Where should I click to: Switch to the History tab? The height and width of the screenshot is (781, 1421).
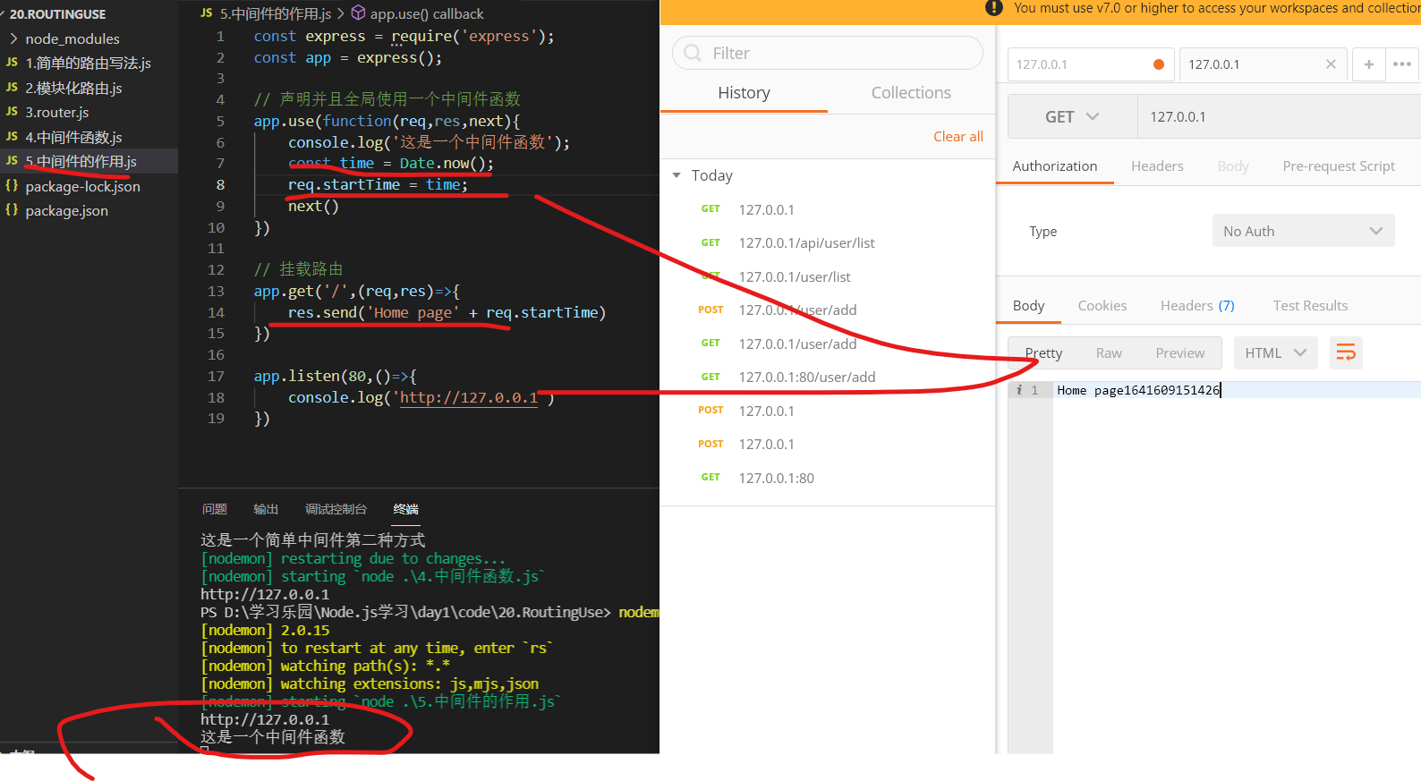click(x=744, y=93)
